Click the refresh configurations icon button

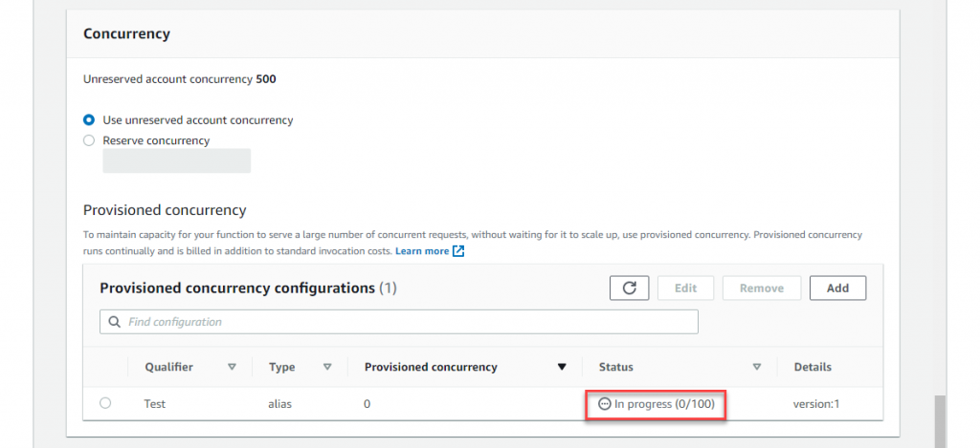[x=629, y=288]
